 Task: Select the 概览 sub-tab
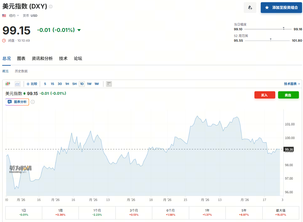tap(5, 71)
